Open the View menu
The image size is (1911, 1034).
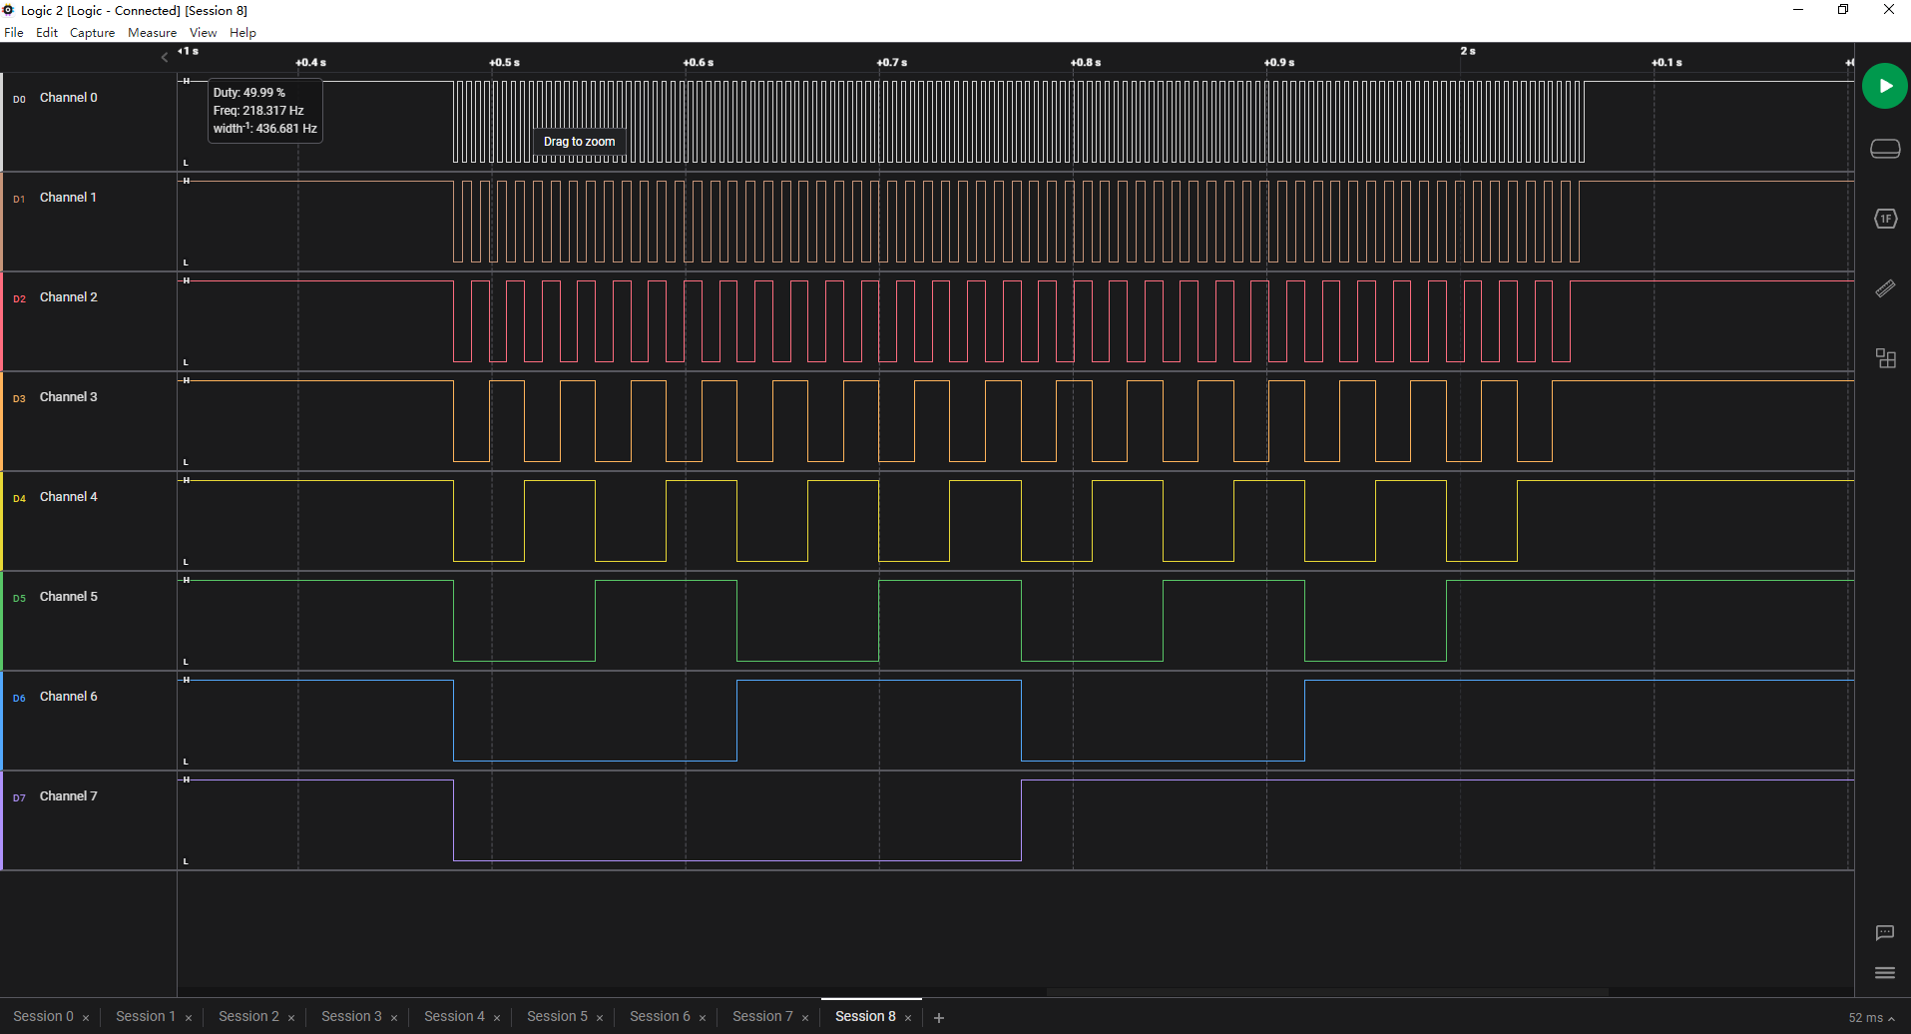(x=203, y=33)
